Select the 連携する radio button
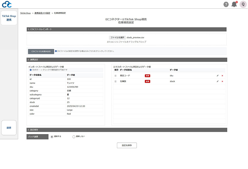 point(52,136)
